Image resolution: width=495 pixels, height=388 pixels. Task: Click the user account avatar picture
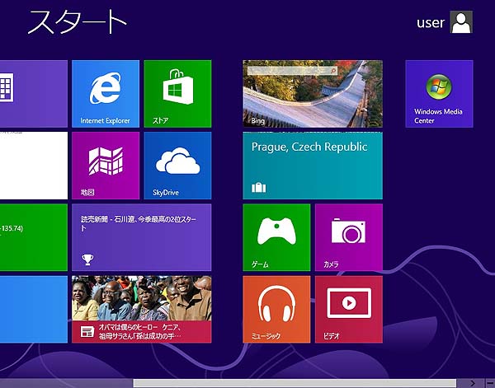tap(462, 23)
